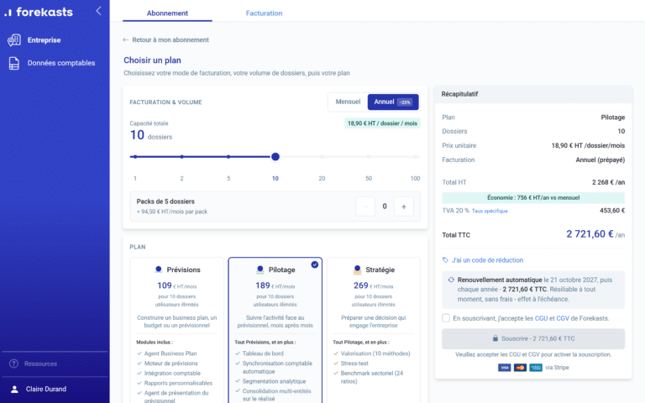This screenshot has height=403, width=645.
Task: Click the Mastercard icon
Action: tap(520, 368)
